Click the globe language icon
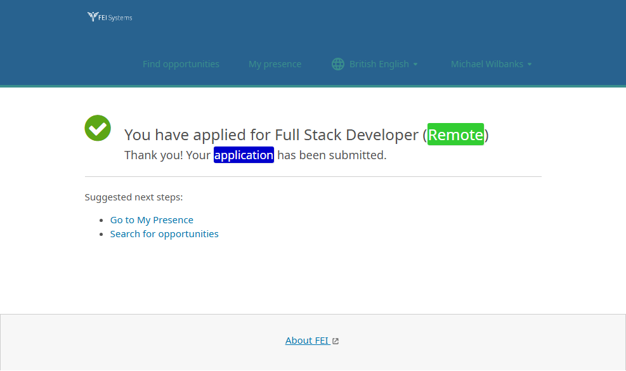Screen dimensions: 626x371 tap(338, 64)
